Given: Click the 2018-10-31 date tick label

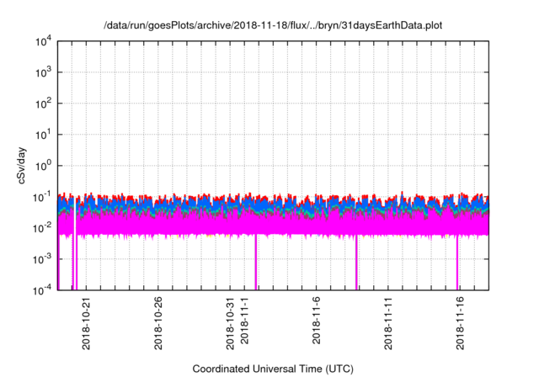Looking at the screenshot, I should click(x=230, y=323).
